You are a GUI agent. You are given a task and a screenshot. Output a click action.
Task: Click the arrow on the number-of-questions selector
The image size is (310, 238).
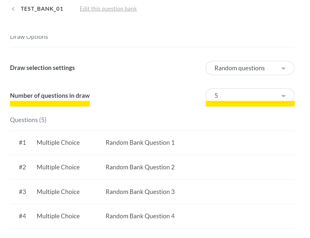(x=283, y=96)
